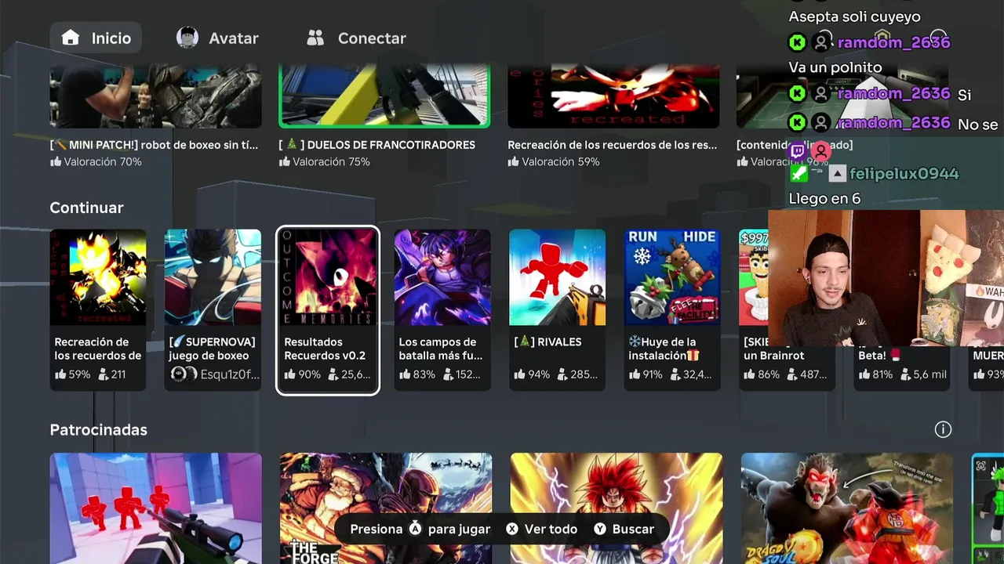Click the Asepta soli cuyeyo chat message
This screenshot has width=1004, height=564.
tap(854, 16)
